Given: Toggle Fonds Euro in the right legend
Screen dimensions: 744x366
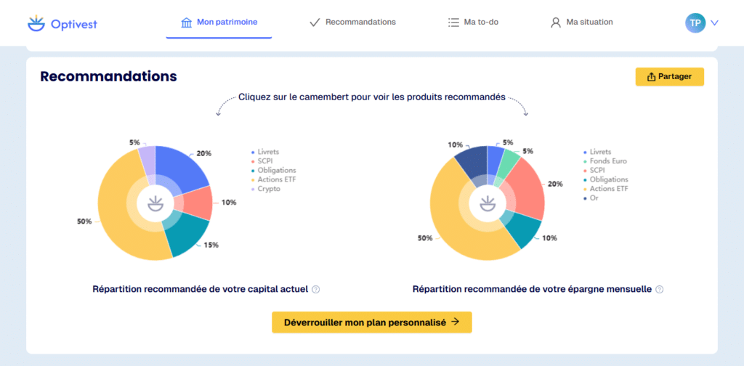Looking at the screenshot, I should (x=608, y=161).
